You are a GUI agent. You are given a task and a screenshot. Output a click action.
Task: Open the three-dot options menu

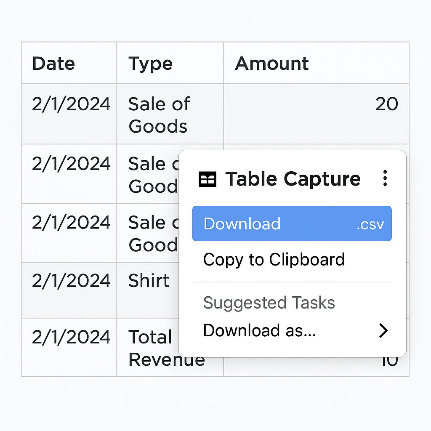pos(385,178)
